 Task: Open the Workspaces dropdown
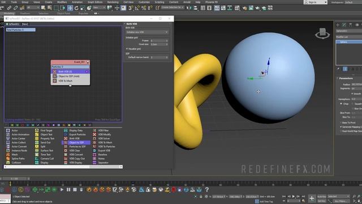point(353,2)
